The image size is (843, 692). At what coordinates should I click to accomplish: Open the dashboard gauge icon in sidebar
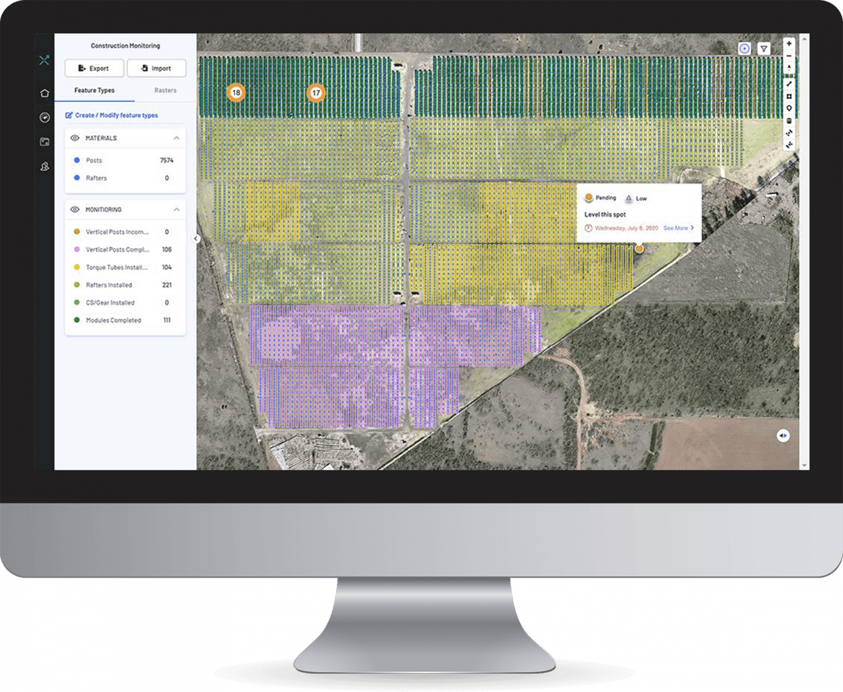point(44,117)
